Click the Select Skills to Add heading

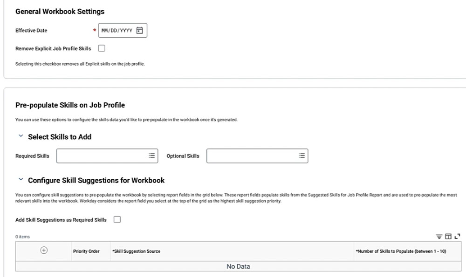(x=60, y=137)
